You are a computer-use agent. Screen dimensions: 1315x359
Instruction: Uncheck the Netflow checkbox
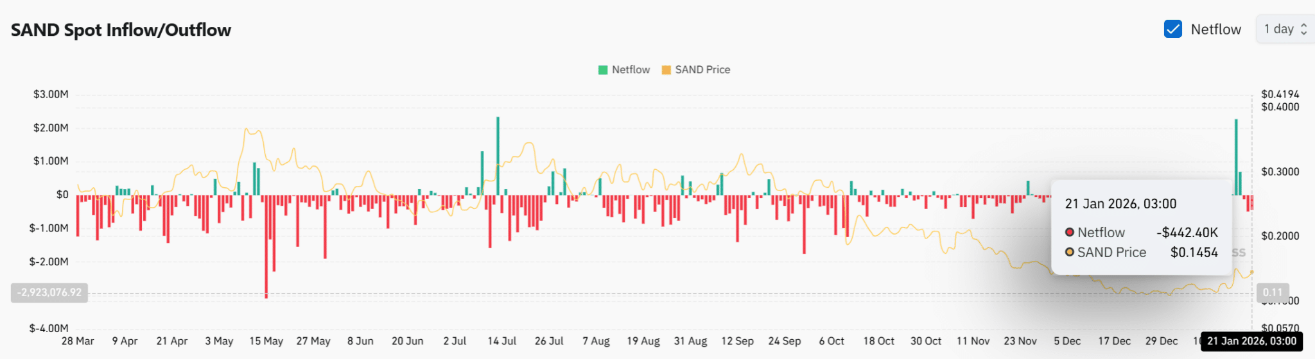[1172, 29]
